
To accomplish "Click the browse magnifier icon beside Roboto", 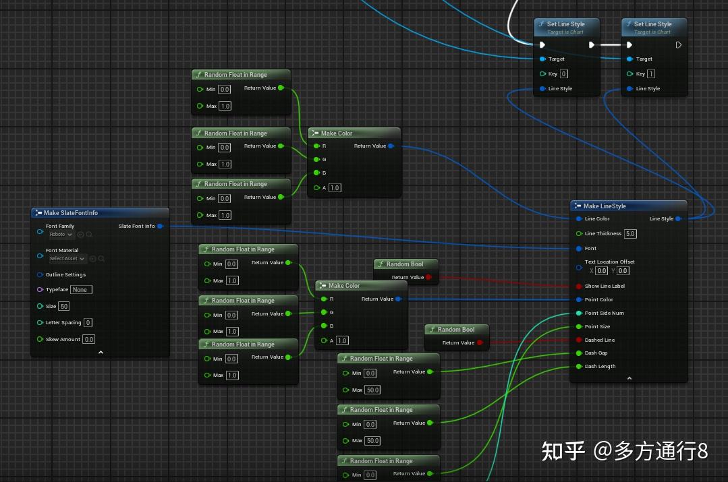I will [89, 235].
